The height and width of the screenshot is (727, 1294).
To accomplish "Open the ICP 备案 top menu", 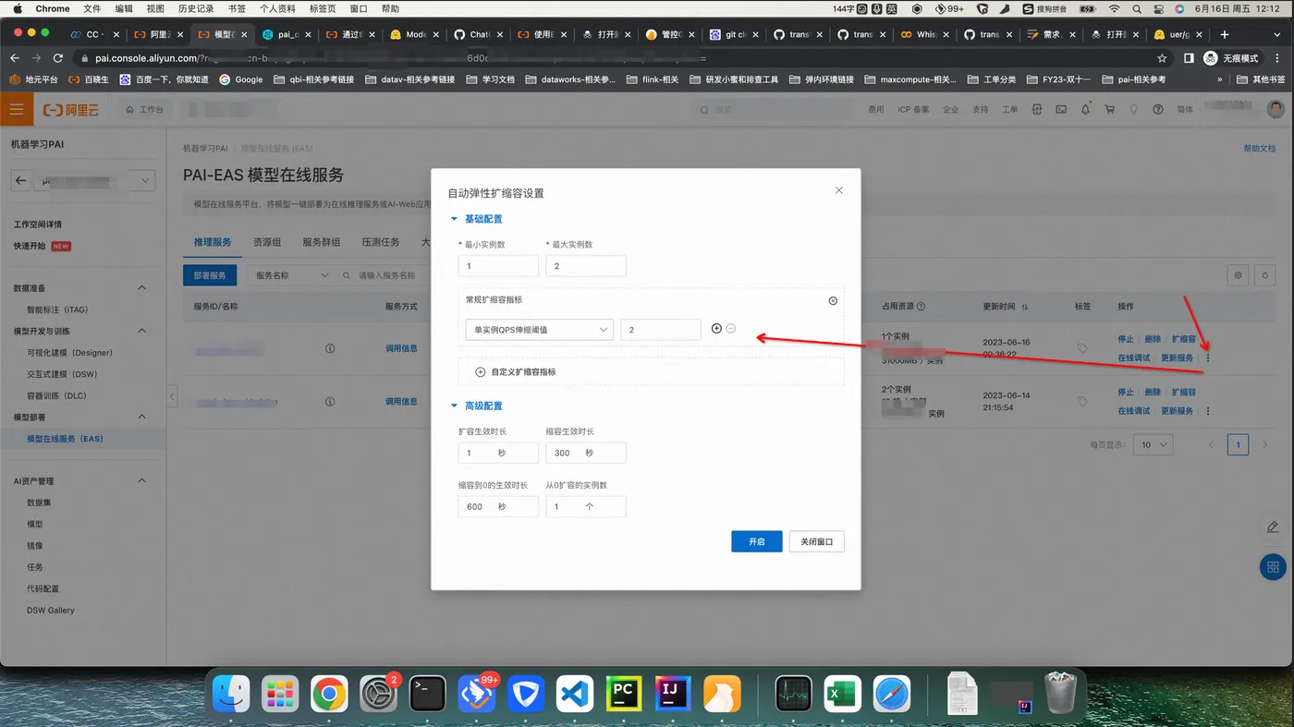I will (x=913, y=110).
